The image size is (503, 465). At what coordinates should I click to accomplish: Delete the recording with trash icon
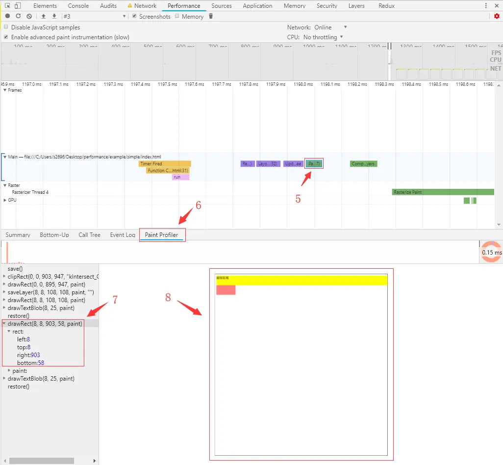tap(211, 16)
